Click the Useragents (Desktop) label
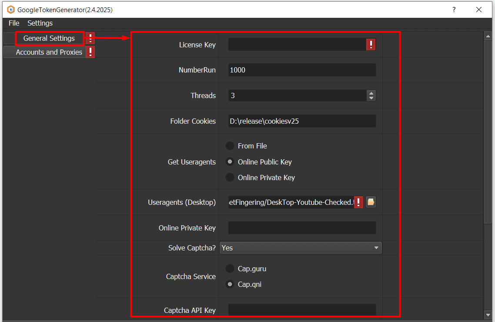Screen dimensions: 495x322 tap(182, 202)
